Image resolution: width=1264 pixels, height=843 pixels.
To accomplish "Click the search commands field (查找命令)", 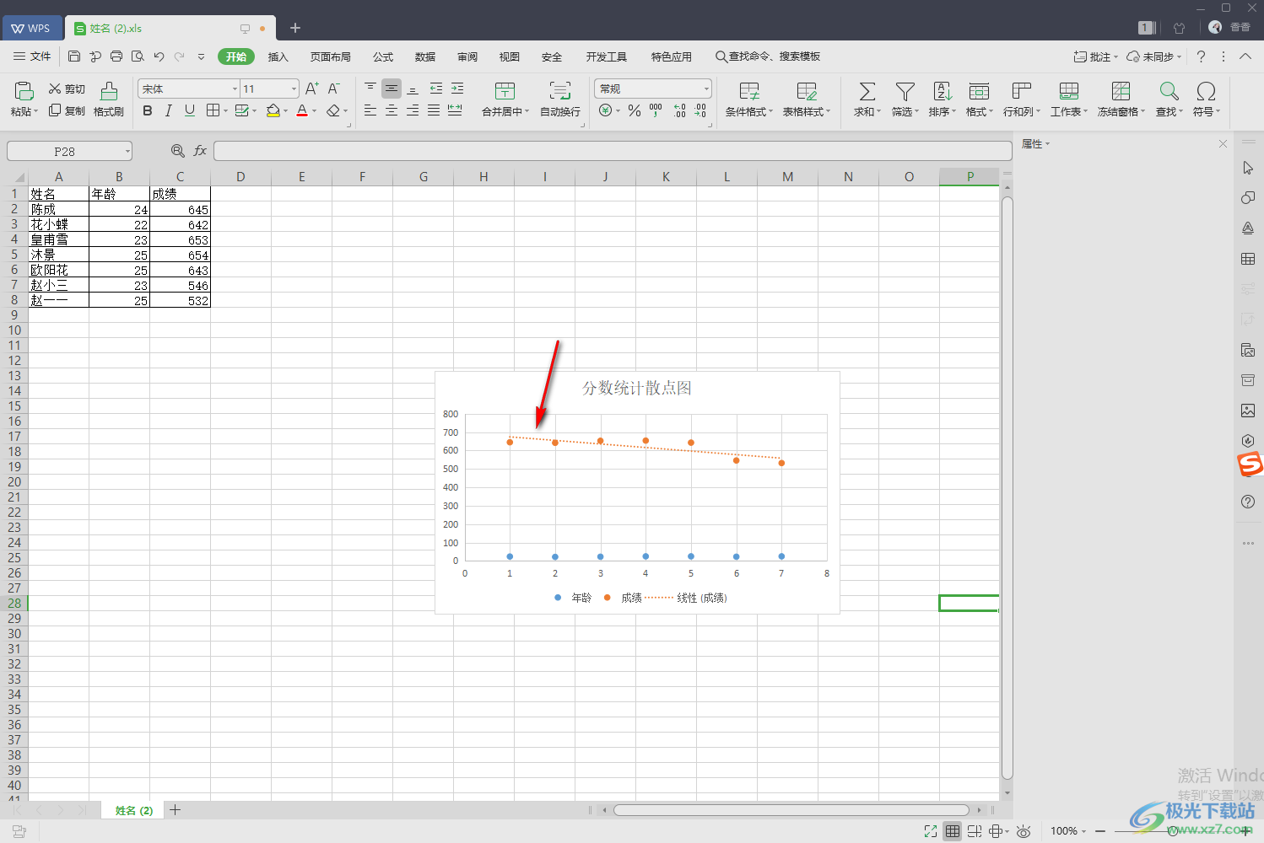I will (x=768, y=56).
